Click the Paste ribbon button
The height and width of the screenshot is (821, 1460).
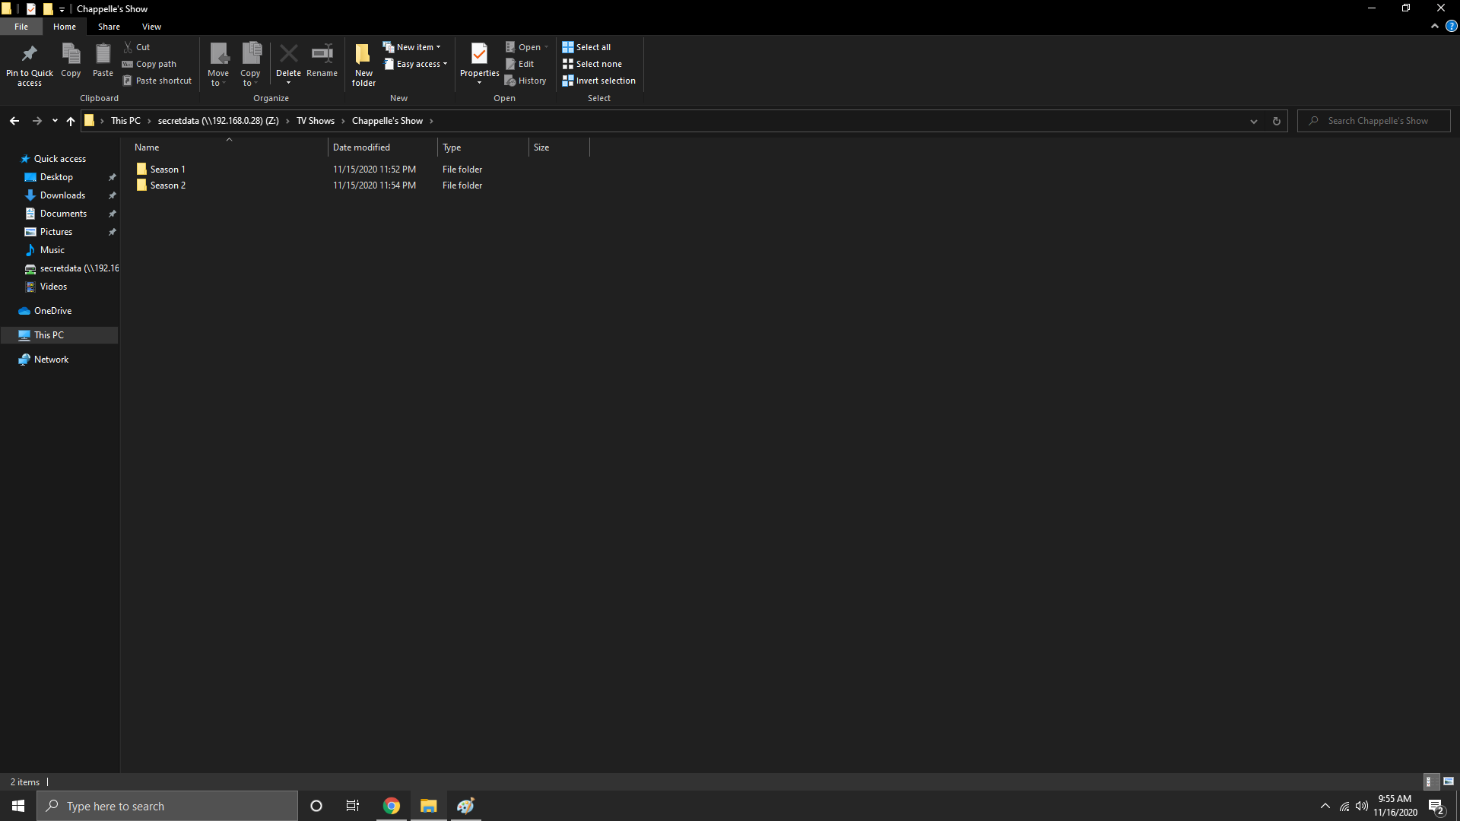(103, 60)
